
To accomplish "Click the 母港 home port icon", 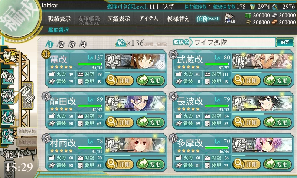I will 27,95.
